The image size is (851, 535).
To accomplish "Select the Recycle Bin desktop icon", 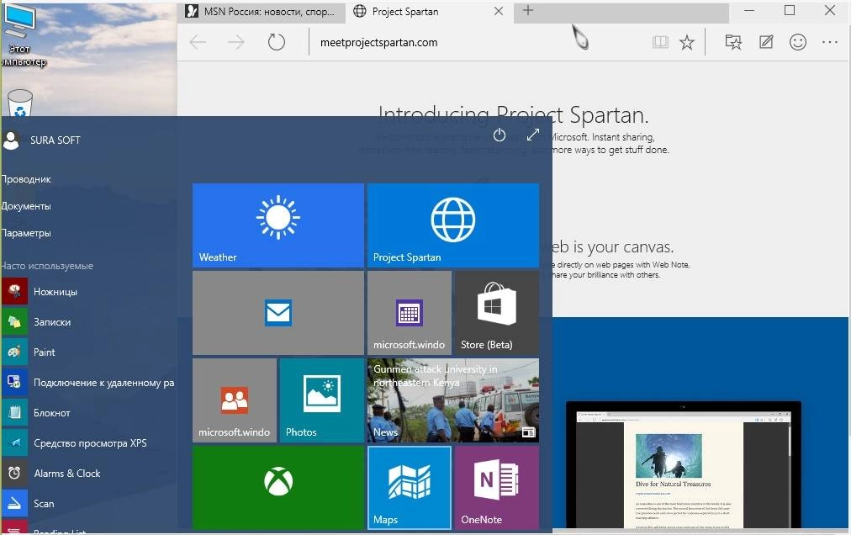I will coord(20,103).
